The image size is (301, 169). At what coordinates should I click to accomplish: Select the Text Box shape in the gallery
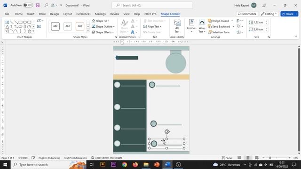coord(7,22)
